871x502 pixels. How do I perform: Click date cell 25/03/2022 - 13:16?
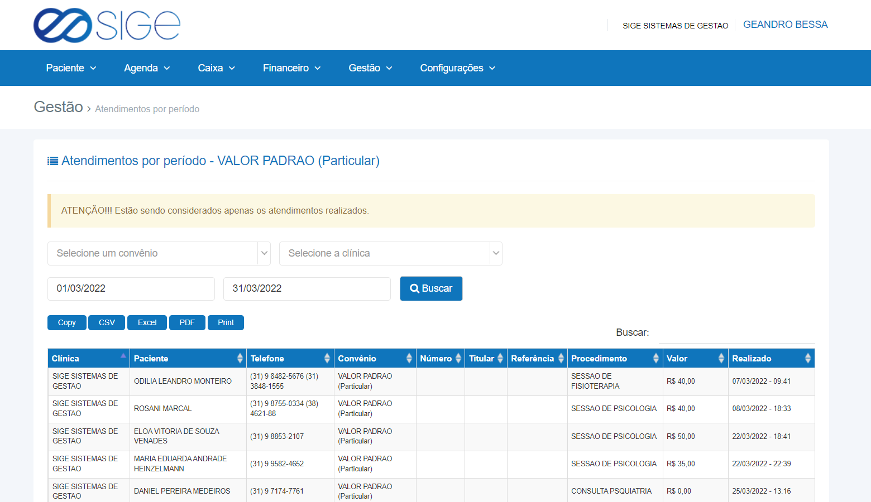point(772,491)
